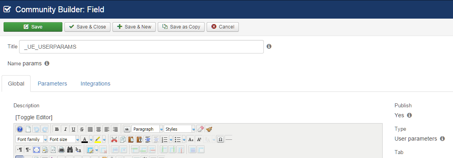Viewport: 453px width, 158px height.
Task: Click info icon next to Publish Yes
Action: [409, 115]
